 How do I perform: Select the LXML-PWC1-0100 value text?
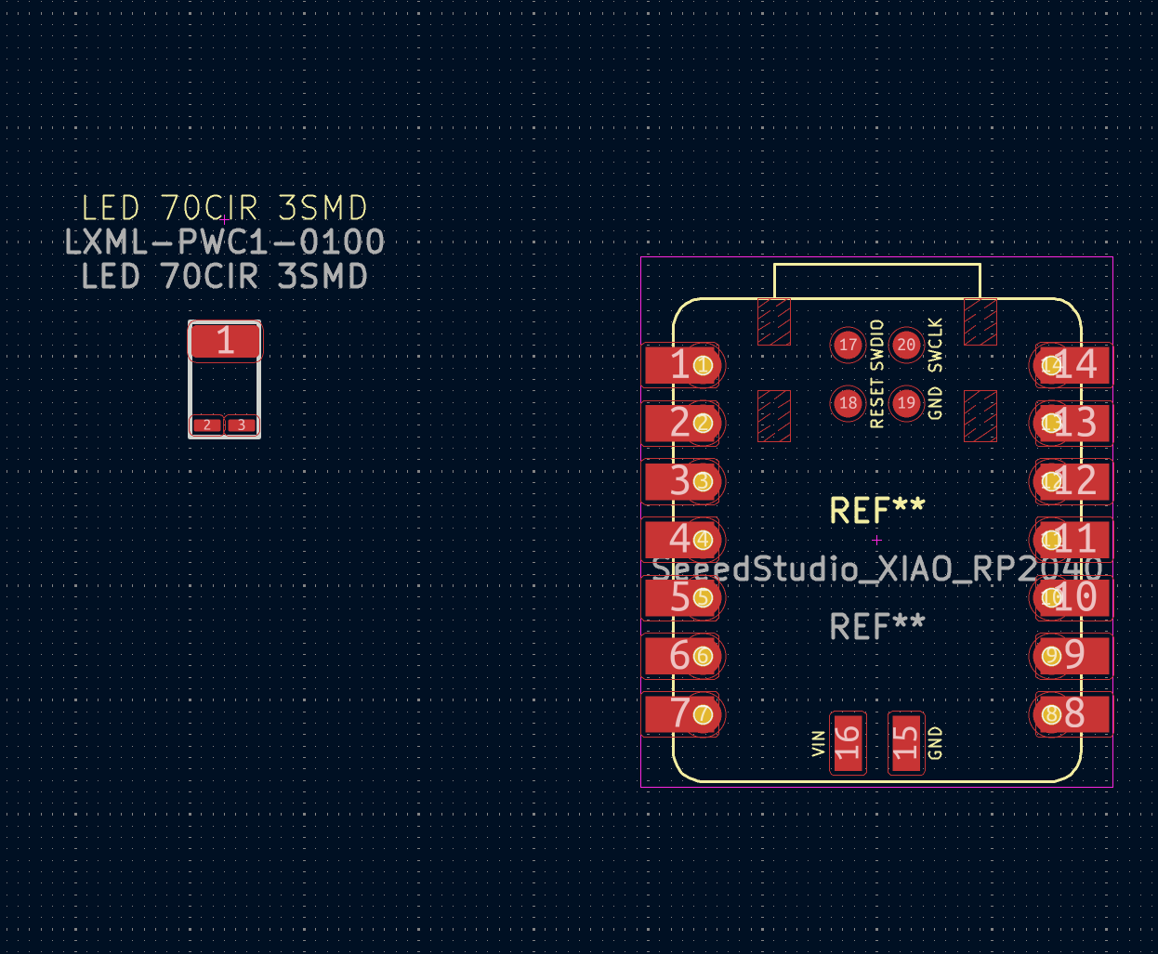[x=224, y=242]
